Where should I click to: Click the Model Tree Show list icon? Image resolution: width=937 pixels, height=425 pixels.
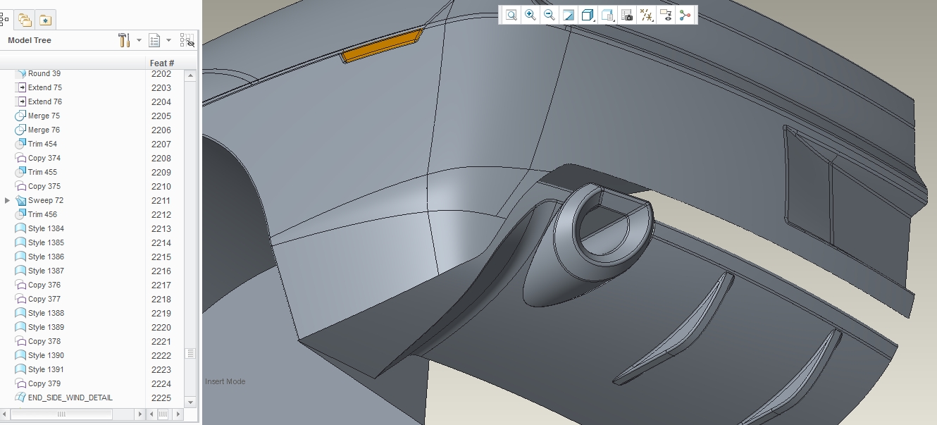(x=155, y=40)
